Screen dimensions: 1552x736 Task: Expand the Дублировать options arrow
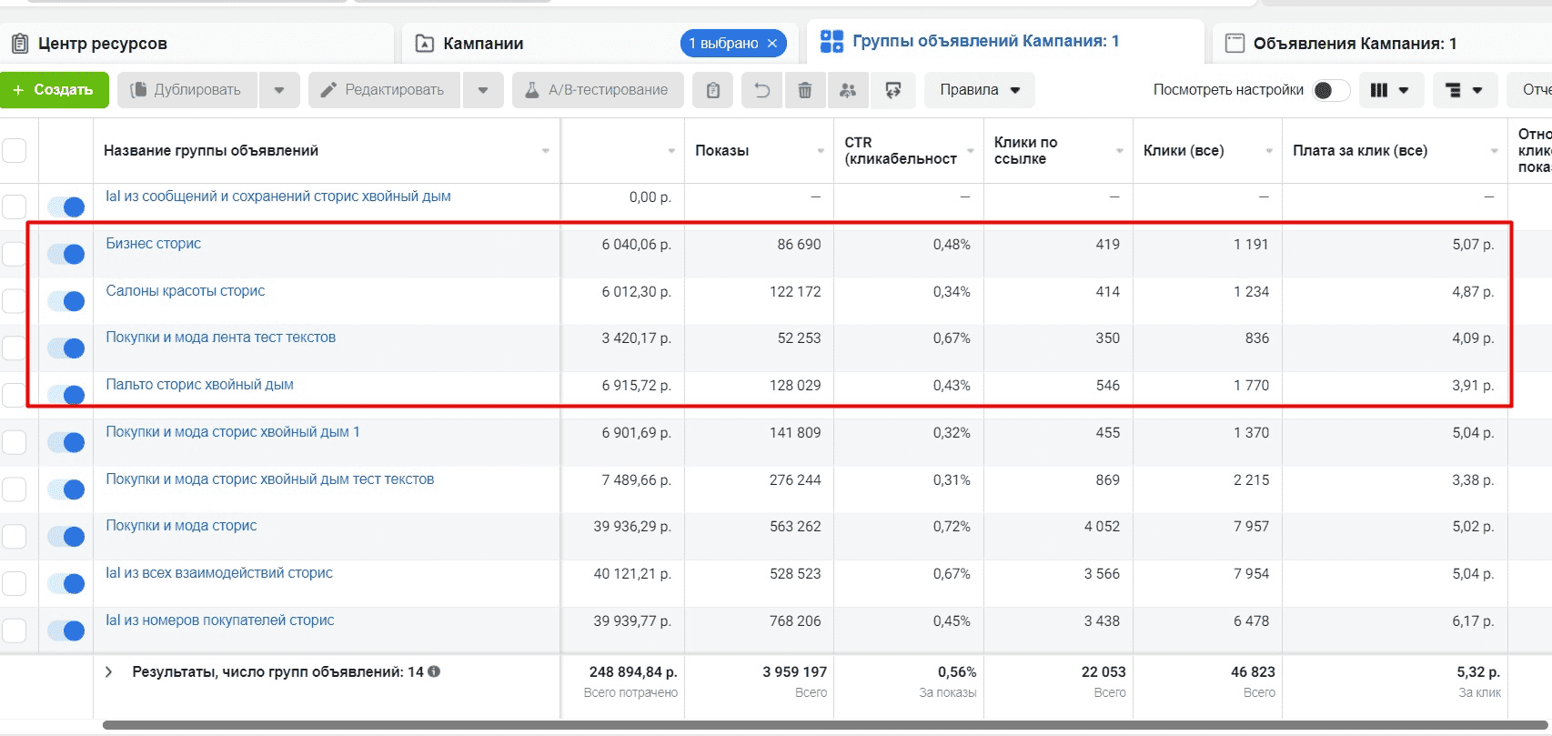(x=279, y=90)
